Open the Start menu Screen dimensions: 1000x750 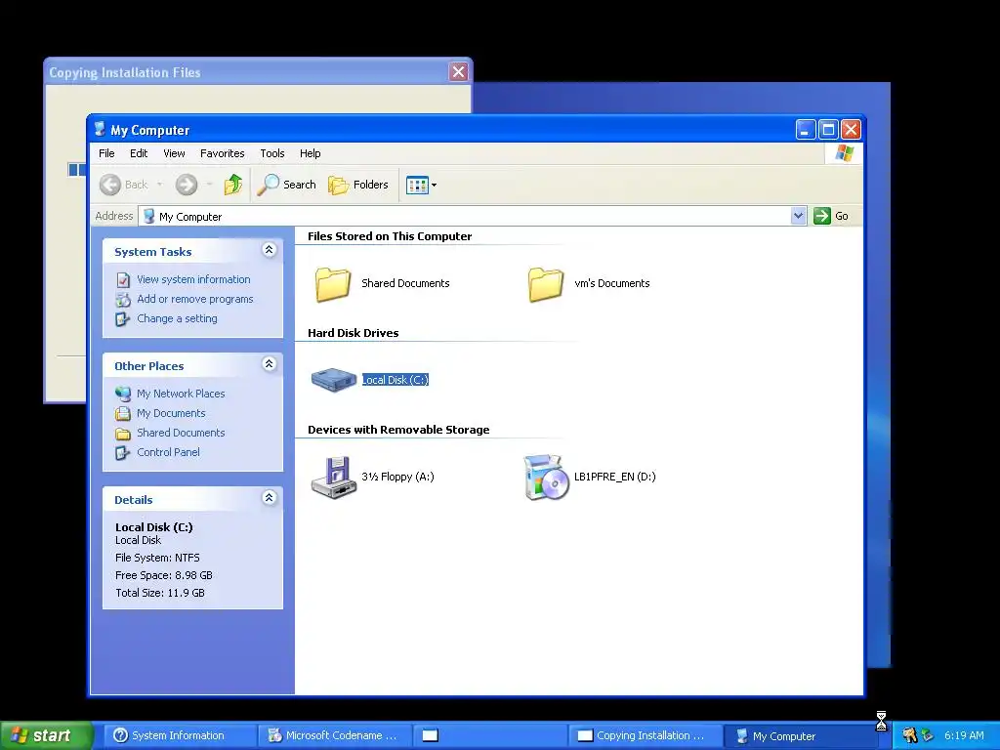click(x=46, y=735)
